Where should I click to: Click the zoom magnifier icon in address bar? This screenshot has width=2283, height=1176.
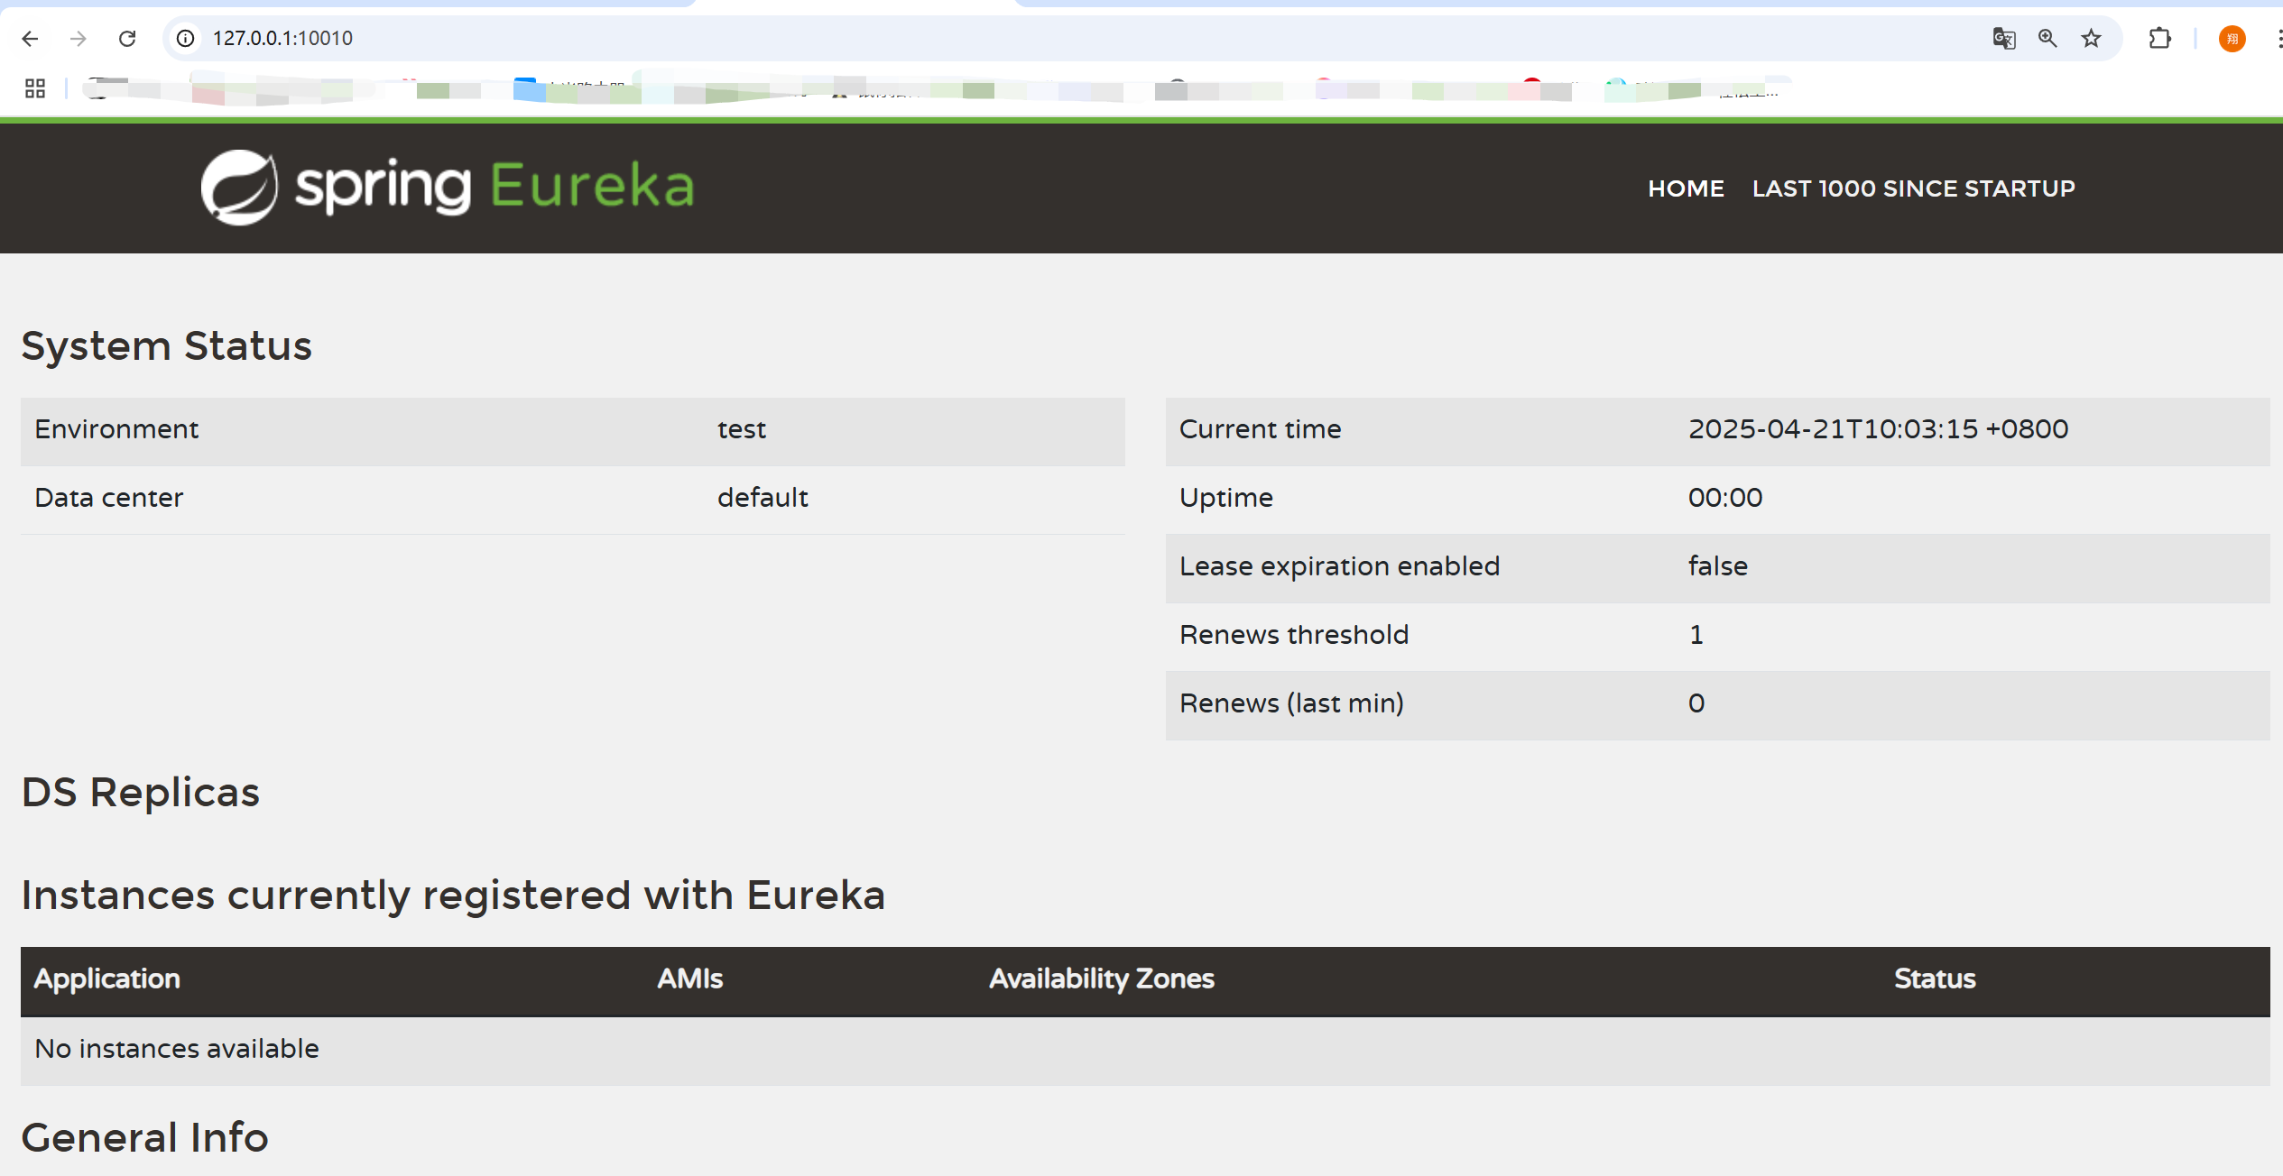click(2047, 39)
